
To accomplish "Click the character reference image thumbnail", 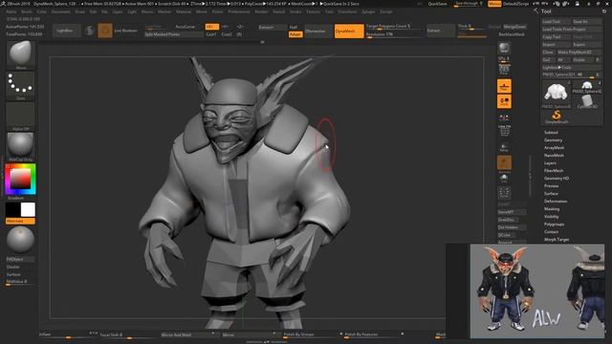I will point(537,290).
